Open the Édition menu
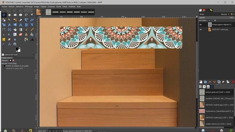The width and height of the screenshot is (235, 132). tap(11, 7)
